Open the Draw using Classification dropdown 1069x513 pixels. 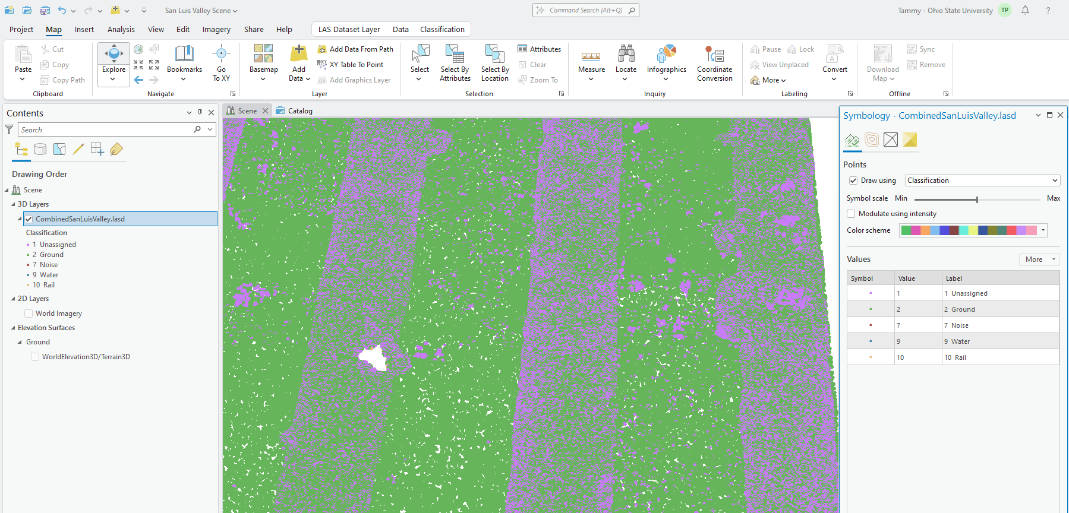coord(982,180)
